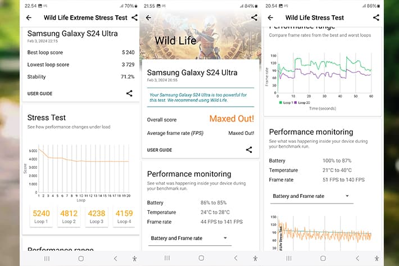Viewport: 399px width, 266px height.
Task: Click Frame rate value 44 FPS to 141 FPS
Action: click(x=221, y=222)
